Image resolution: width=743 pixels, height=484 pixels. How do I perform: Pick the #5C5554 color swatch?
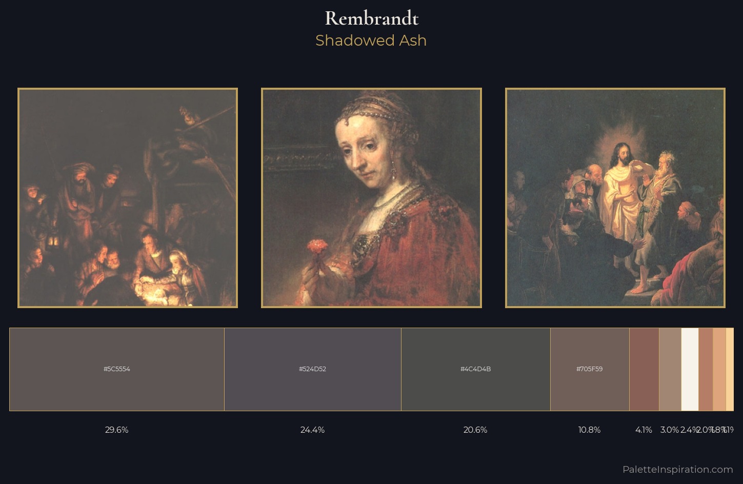[117, 369]
